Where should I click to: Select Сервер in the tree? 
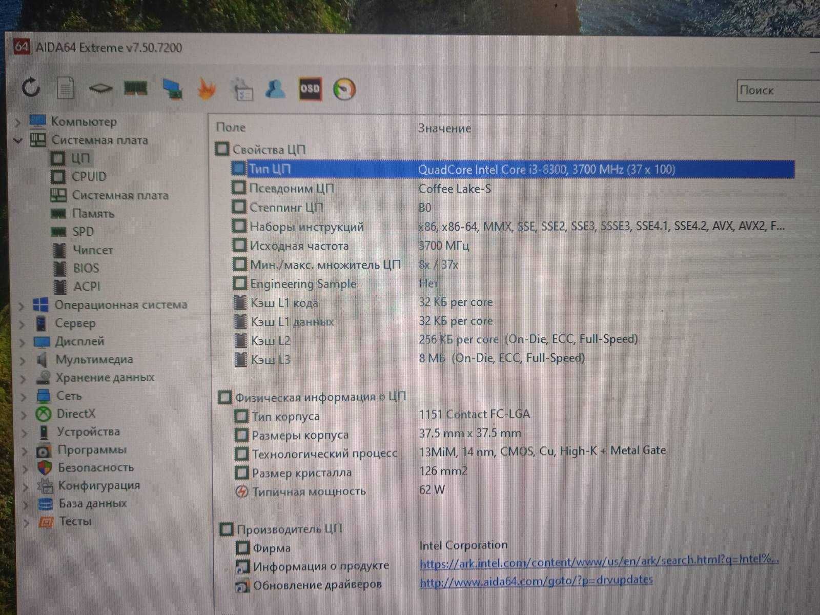tap(65, 323)
